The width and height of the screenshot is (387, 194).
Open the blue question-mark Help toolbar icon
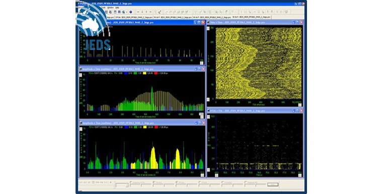point(131,12)
